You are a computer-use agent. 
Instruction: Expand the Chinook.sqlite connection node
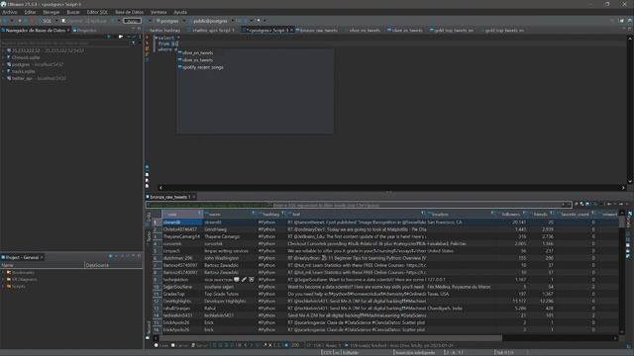4,57
